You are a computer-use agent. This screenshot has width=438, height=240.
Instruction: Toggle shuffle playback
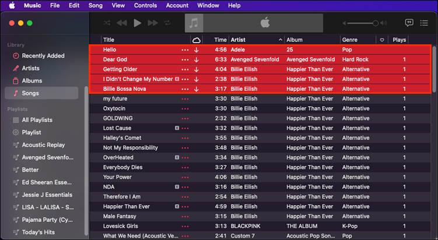coord(107,23)
